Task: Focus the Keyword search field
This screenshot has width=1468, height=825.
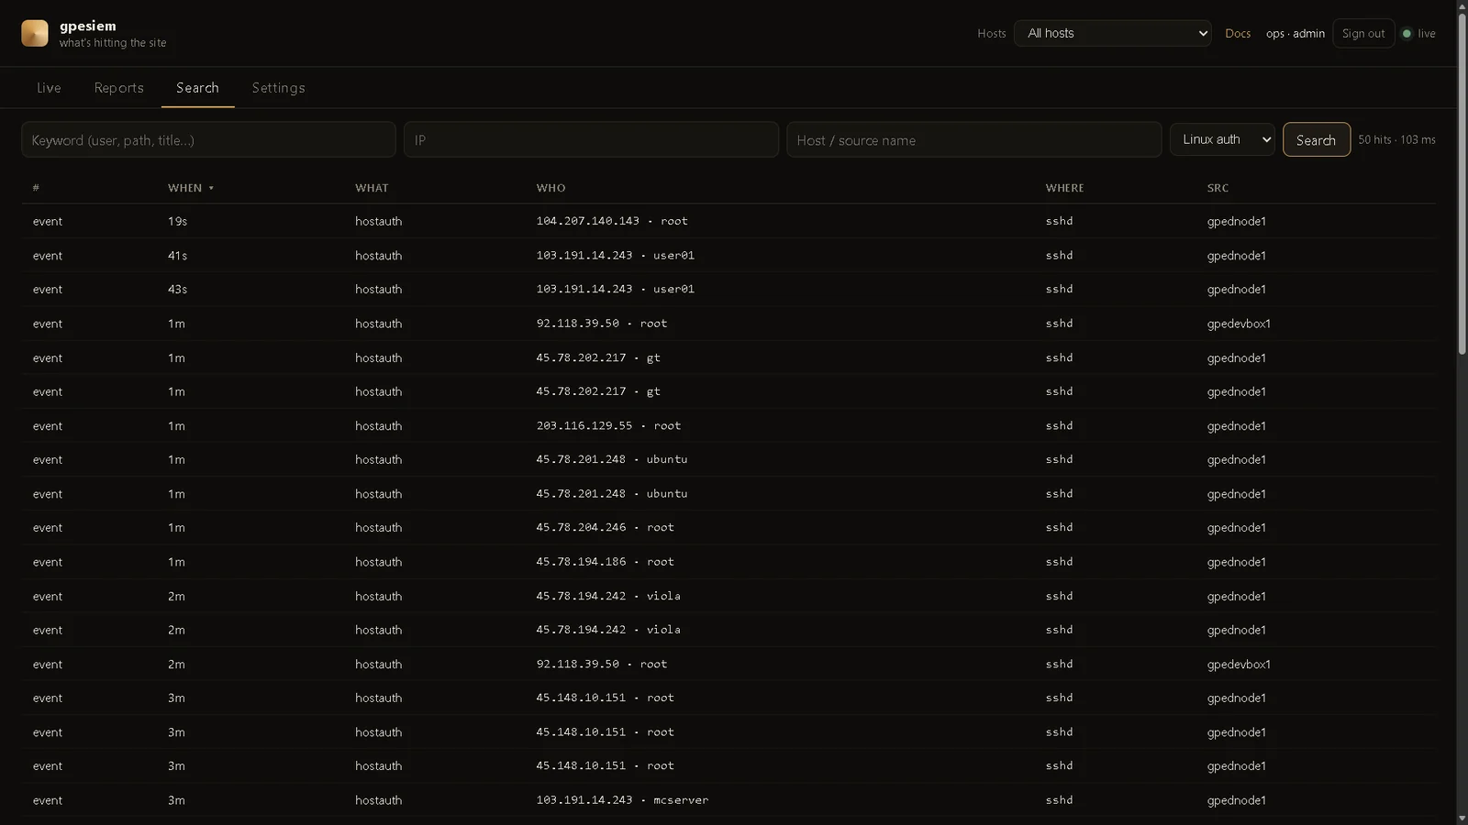Action: click(208, 139)
